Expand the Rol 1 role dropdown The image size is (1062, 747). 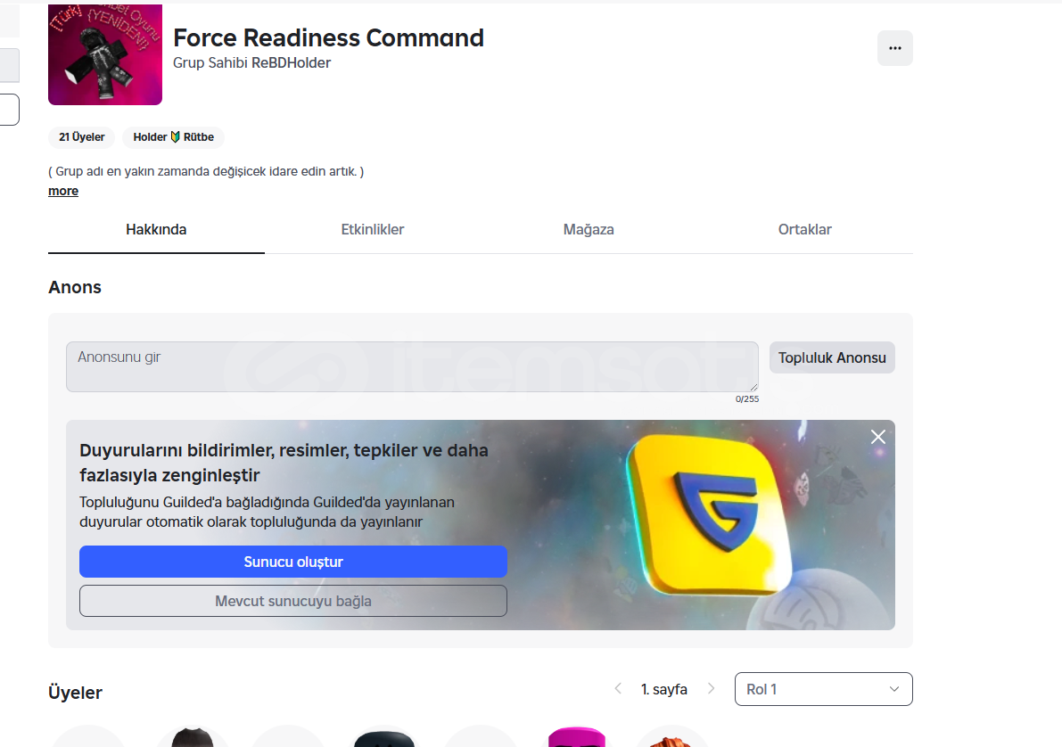click(x=824, y=689)
